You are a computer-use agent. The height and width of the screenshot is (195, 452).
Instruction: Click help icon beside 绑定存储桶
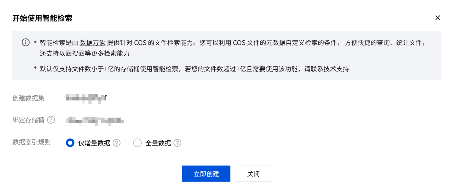point(51,120)
